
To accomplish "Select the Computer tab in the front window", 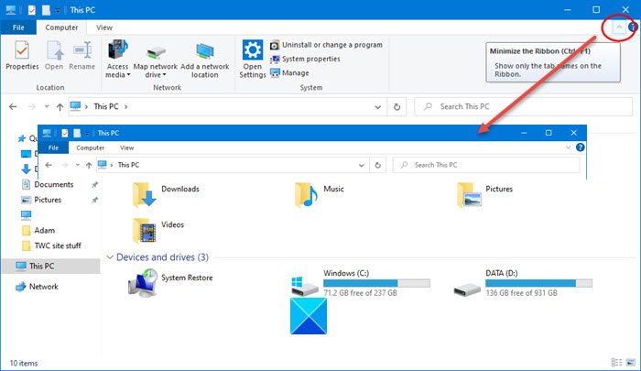I will point(91,147).
